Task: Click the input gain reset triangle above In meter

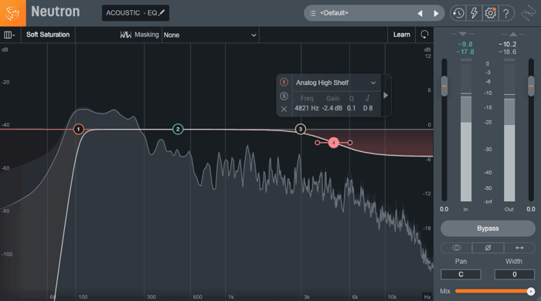Action: (x=463, y=34)
